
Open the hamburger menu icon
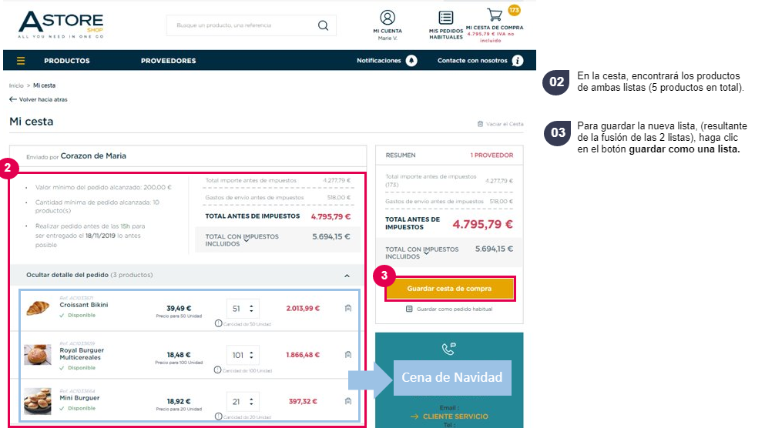click(x=21, y=61)
